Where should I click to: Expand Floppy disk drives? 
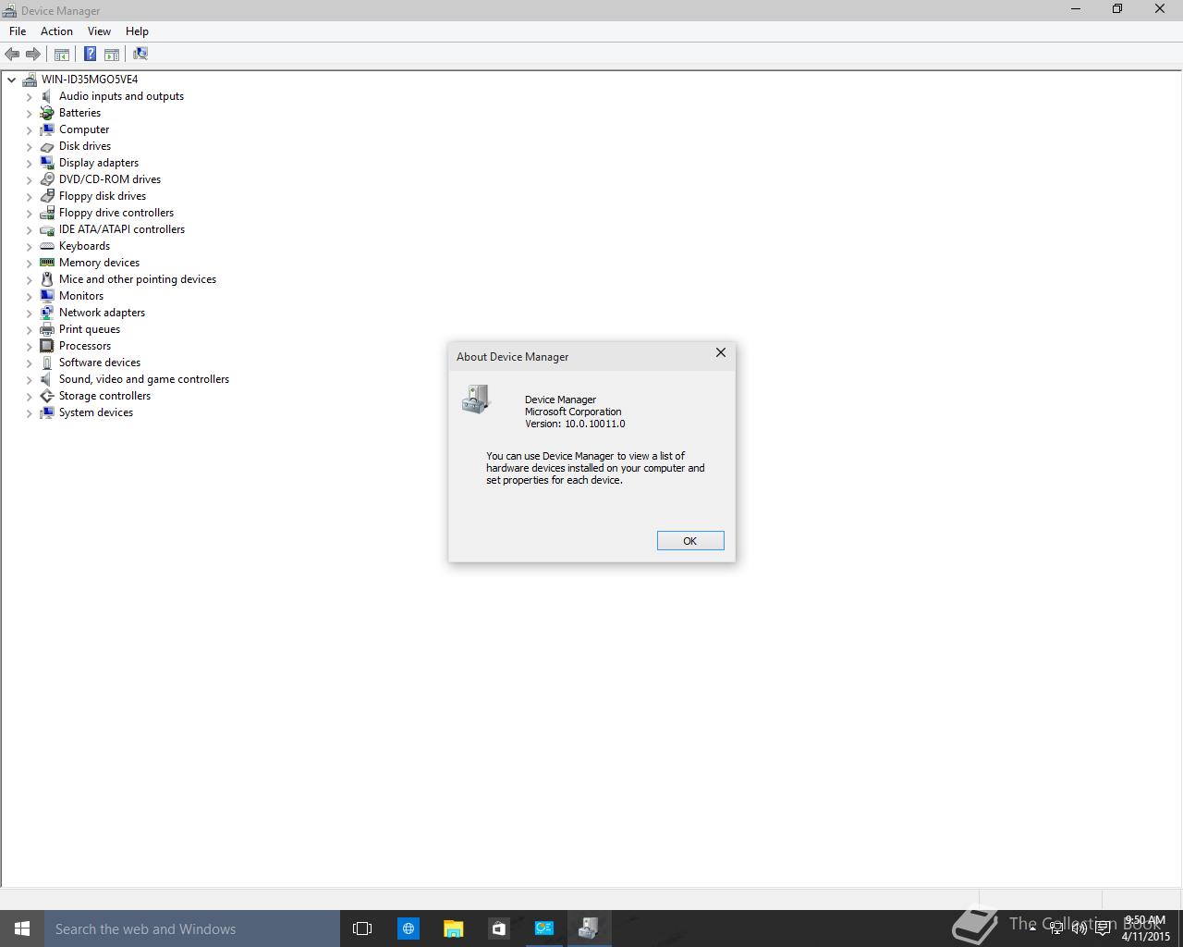[29, 196]
